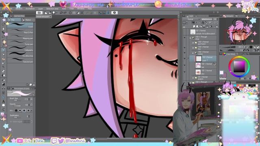
Task: Open the canvas tab dropdown arrow
Action: tap(50, 17)
